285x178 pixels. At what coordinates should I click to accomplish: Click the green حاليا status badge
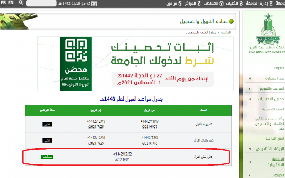coord(47,157)
